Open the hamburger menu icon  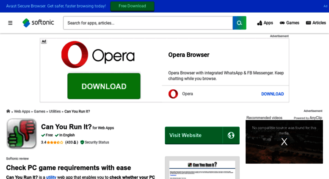10,23
